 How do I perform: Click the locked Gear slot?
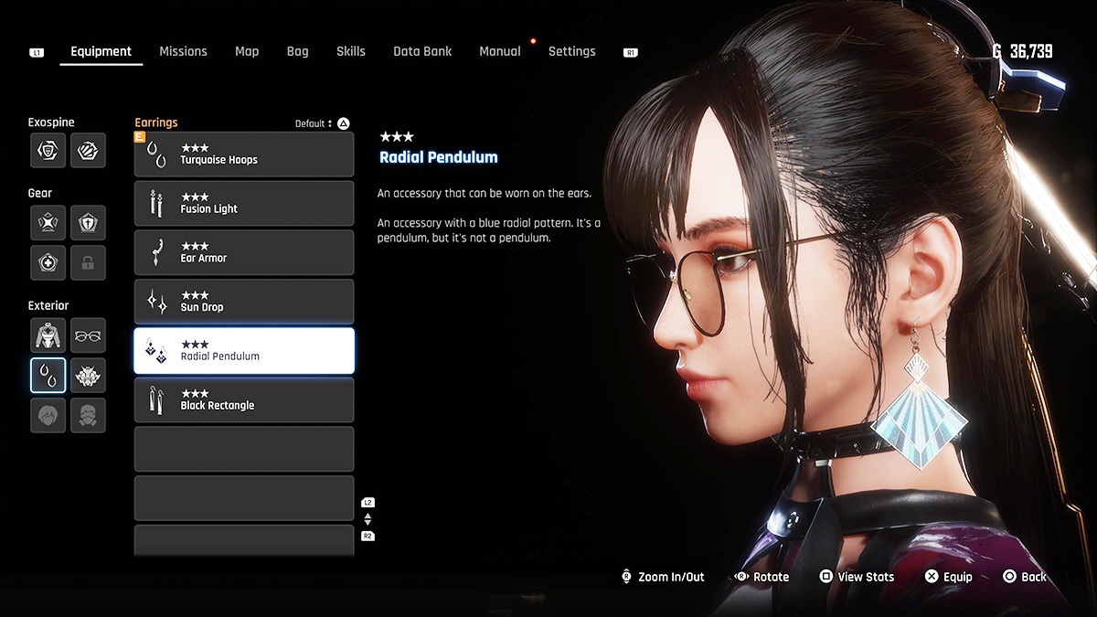[x=88, y=263]
